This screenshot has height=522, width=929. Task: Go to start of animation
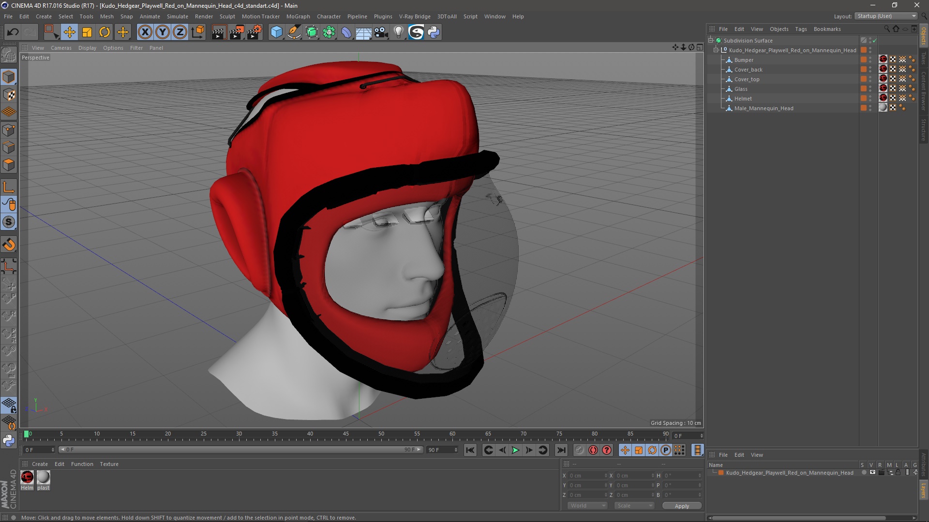pyautogui.click(x=470, y=450)
